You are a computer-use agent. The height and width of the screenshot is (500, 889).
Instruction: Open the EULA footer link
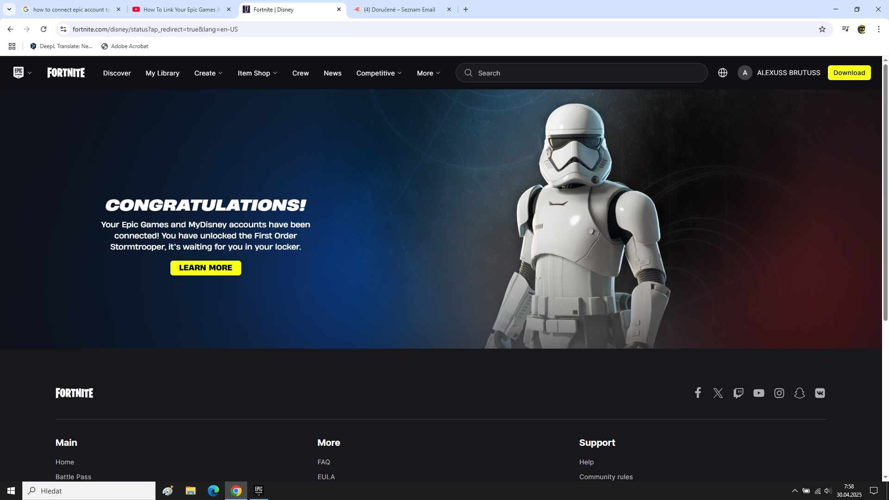click(326, 477)
